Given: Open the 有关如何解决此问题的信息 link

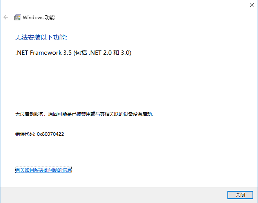Looking at the screenshot, I should (x=44, y=170).
